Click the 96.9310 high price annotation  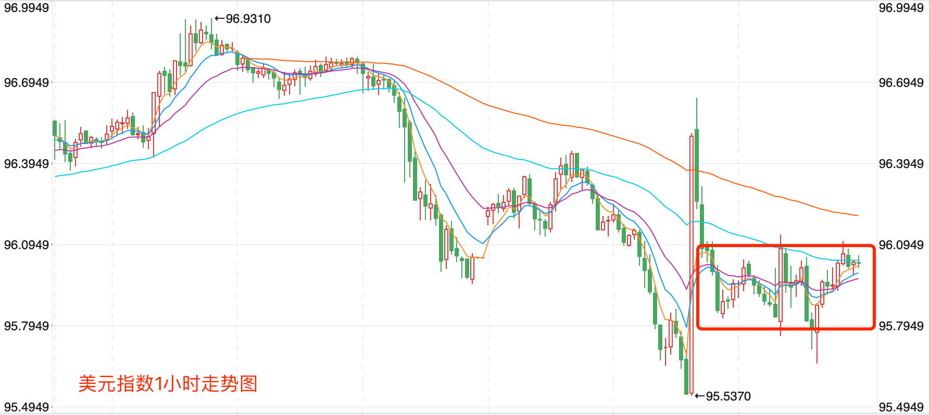point(243,19)
